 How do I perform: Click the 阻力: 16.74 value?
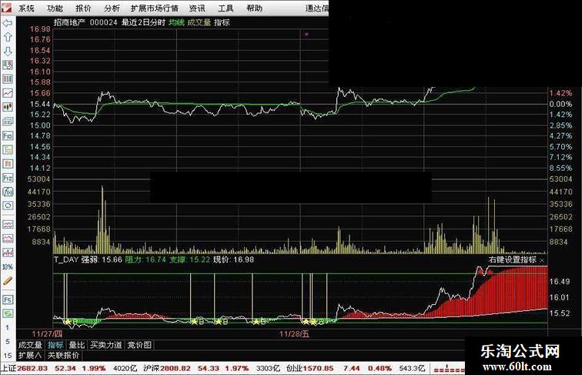click(x=145, y=259)
